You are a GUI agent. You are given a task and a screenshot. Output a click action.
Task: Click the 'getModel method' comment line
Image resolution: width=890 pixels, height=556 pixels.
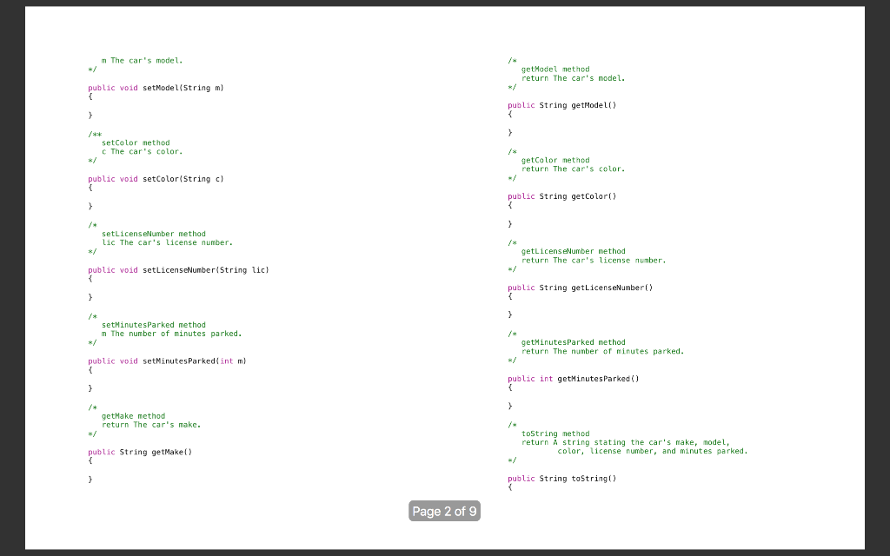pos(555,69)
